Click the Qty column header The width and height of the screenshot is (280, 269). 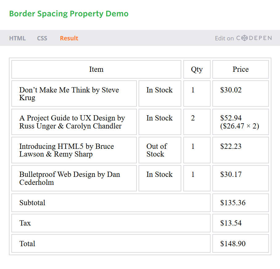point(197,69)
